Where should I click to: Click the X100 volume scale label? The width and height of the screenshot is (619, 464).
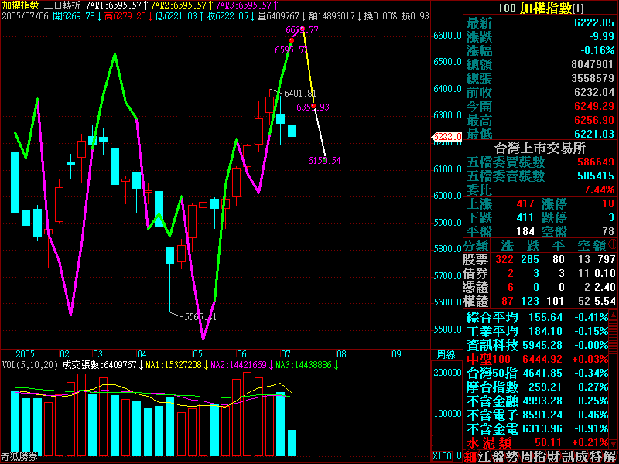click(442, 456)
